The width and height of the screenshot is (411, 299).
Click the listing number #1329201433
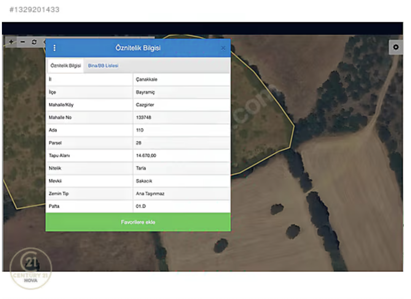(34, 9)
